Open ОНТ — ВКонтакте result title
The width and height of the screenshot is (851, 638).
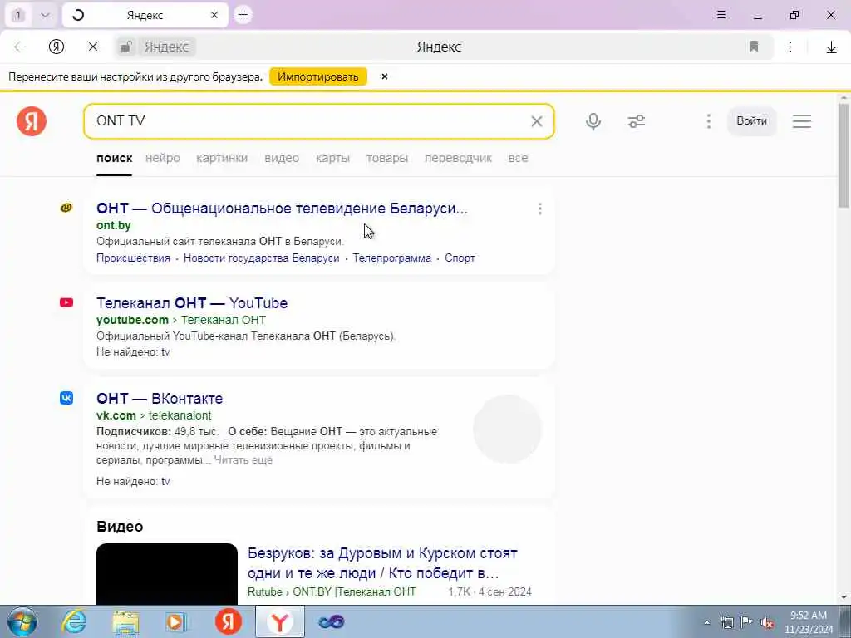[x=160, y=398]
